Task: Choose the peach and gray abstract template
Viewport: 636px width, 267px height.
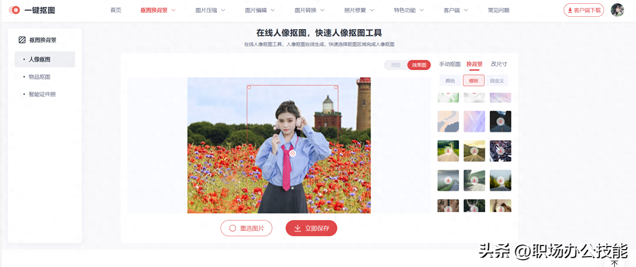Action: [448, 122]
